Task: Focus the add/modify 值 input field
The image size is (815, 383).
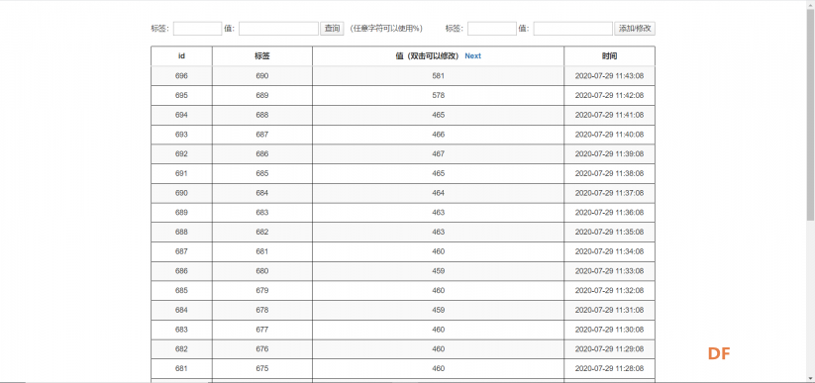Action: coord(572,29)
